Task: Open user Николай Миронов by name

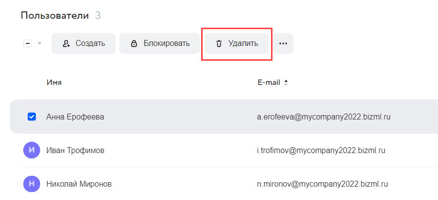Action: (x=79, y=184)
